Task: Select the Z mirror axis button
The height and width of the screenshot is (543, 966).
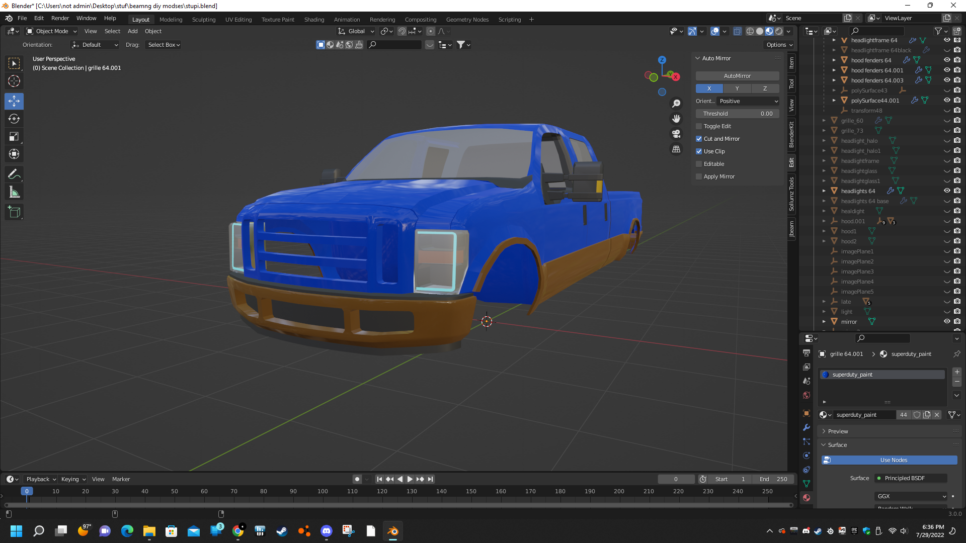Action: (x=765, y=88)
